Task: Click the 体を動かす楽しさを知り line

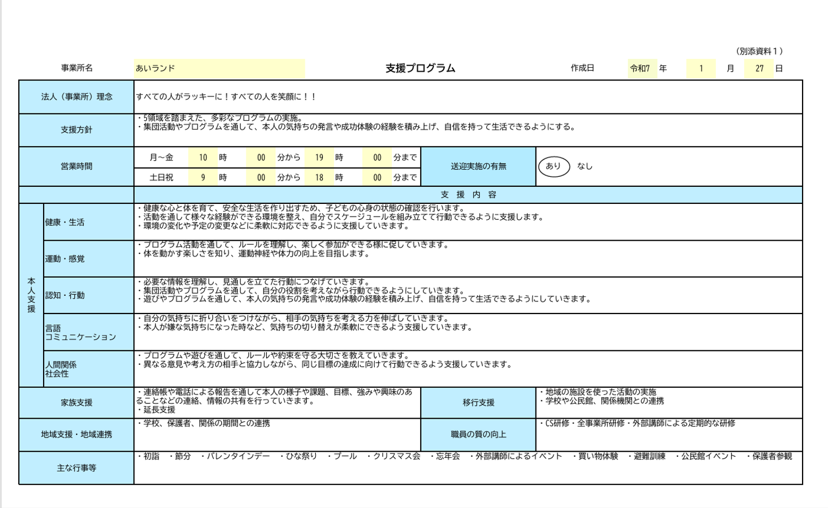Action: point(252,253)
